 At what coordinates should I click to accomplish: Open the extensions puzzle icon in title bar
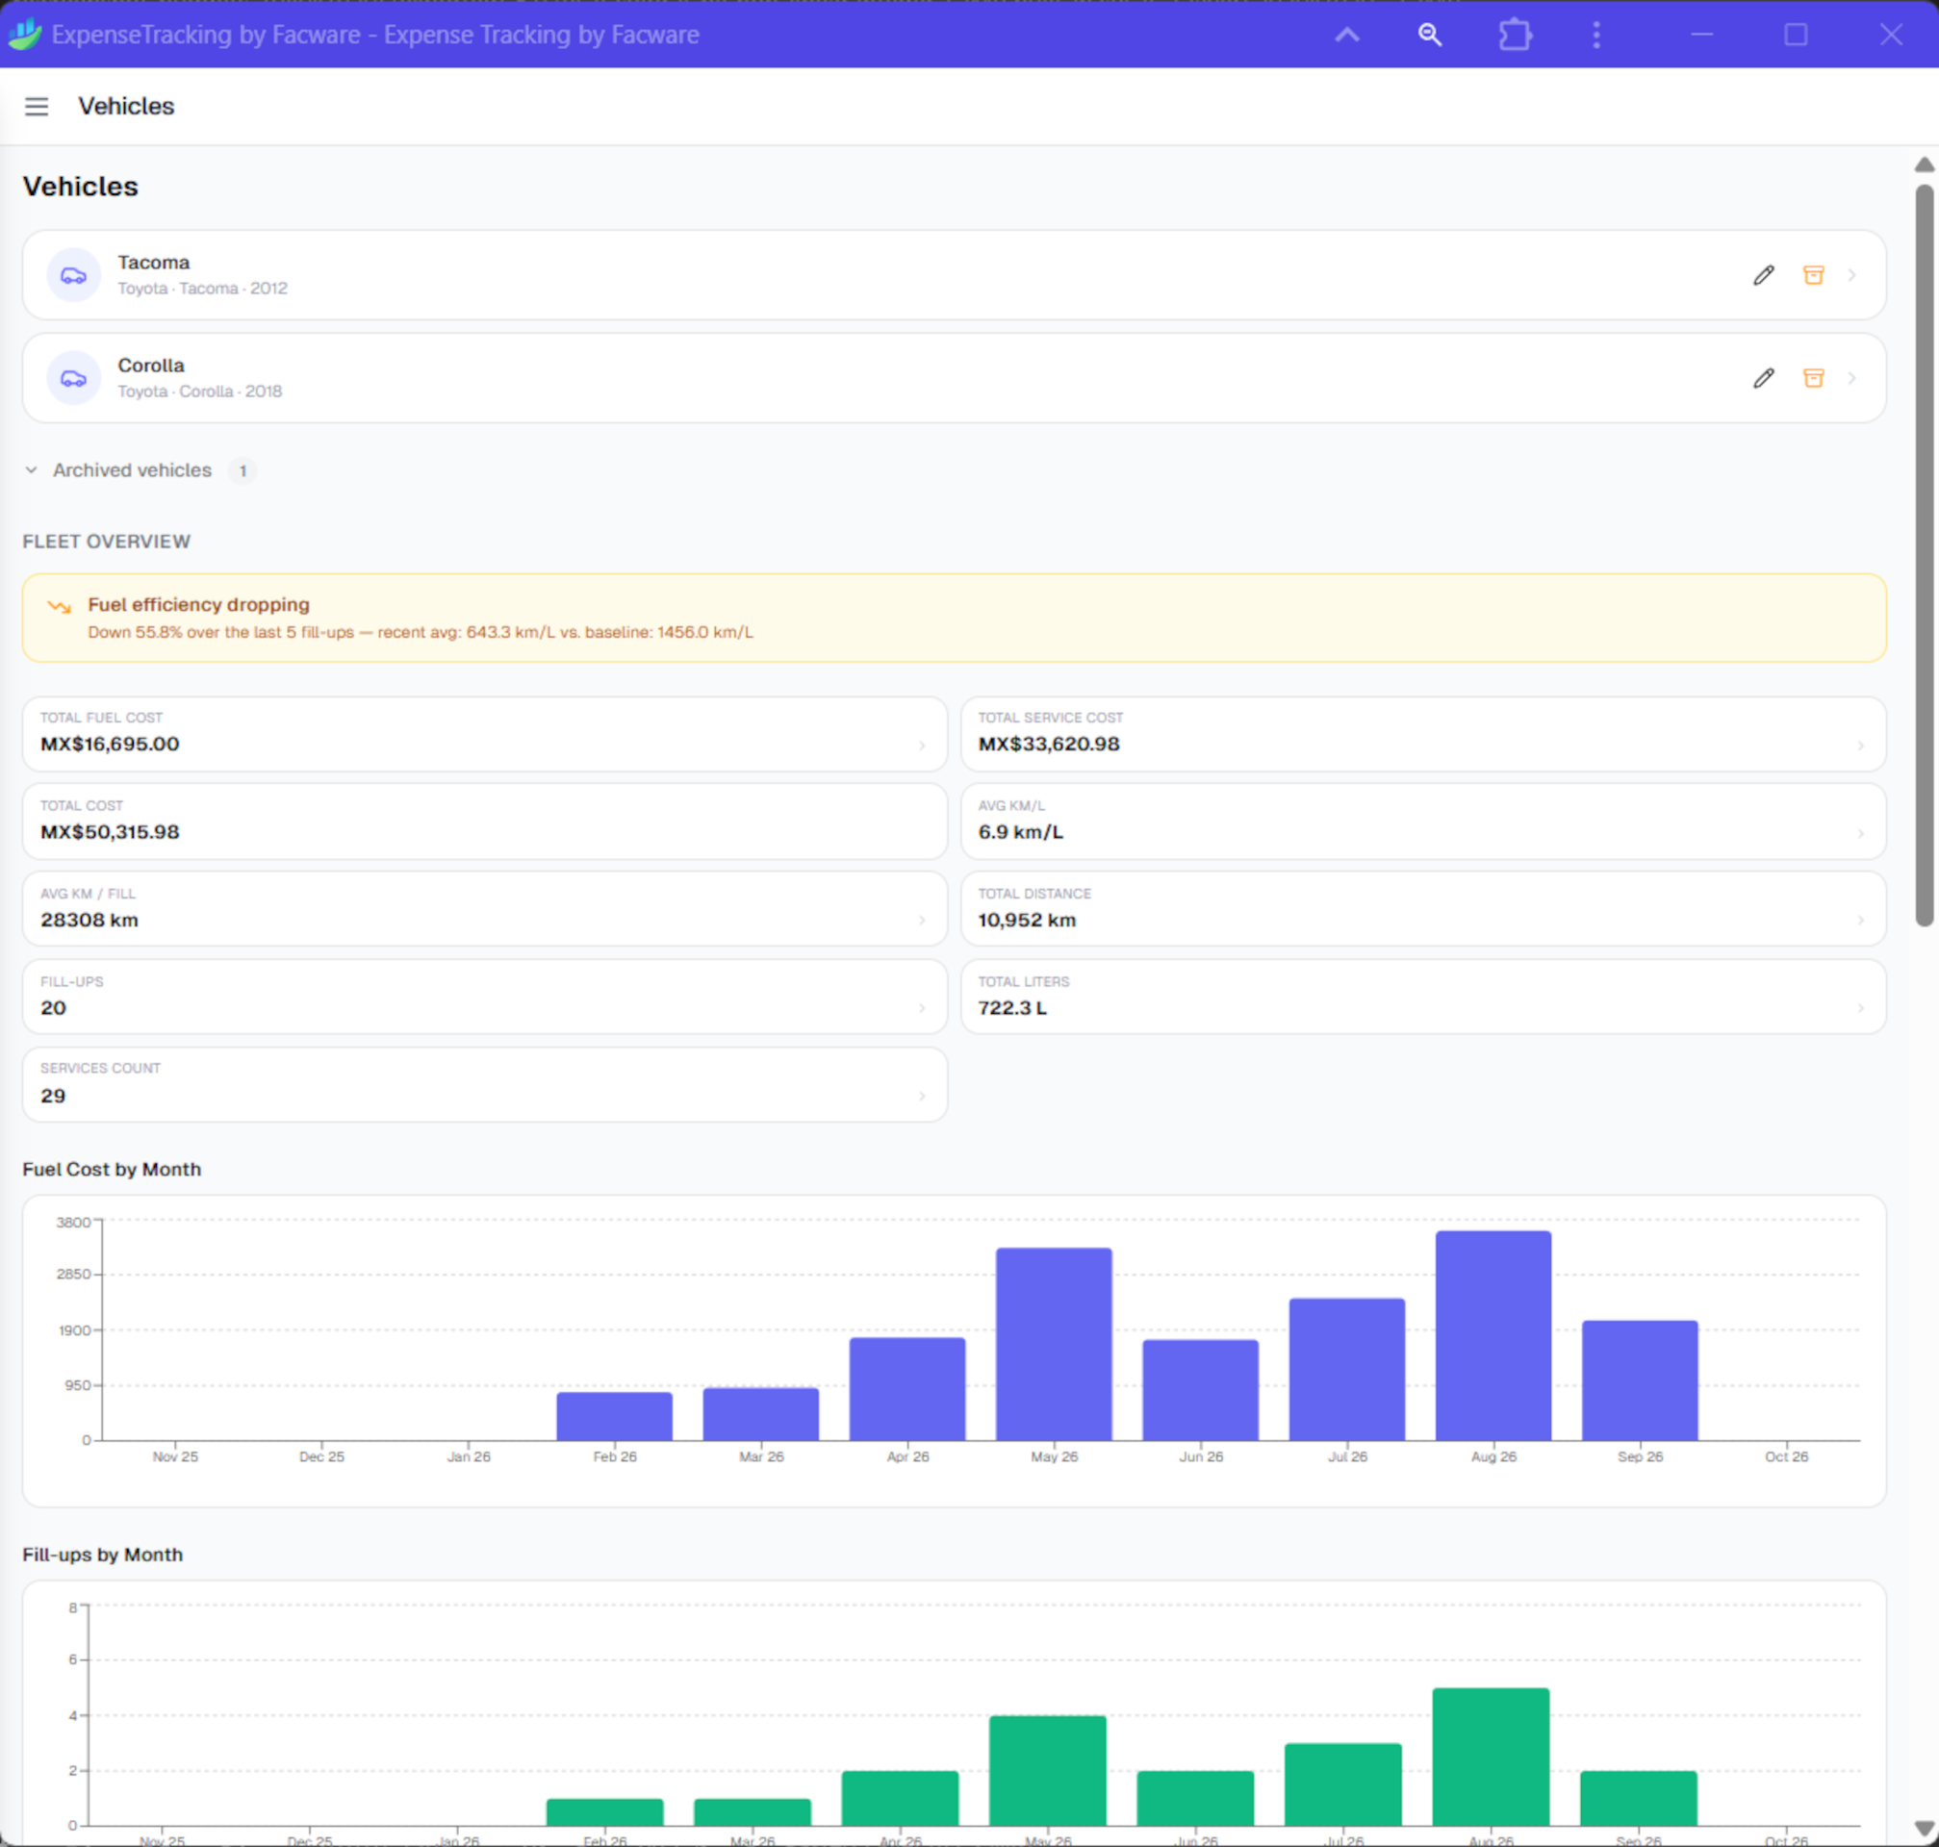tap(1515, 36)
